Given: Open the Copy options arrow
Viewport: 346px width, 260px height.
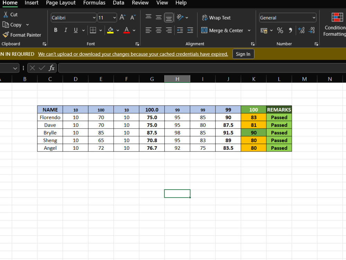Looking at the screenshot, I should 27,25.
